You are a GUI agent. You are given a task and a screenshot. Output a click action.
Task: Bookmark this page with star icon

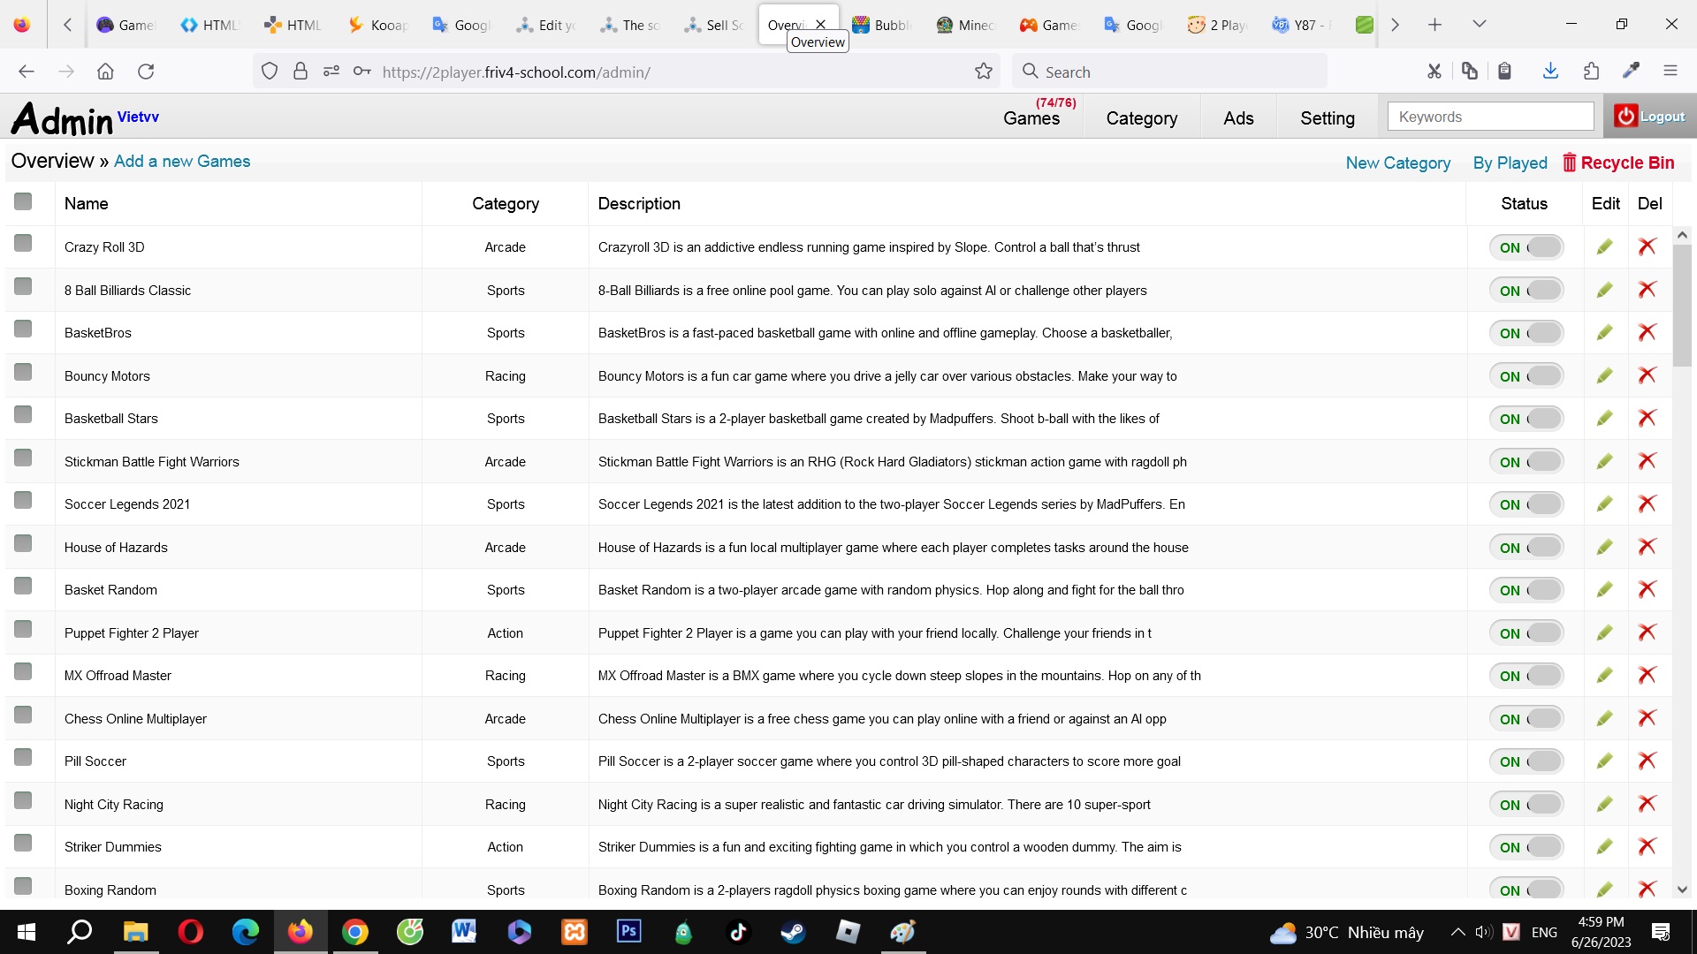[x=983, y=72]
